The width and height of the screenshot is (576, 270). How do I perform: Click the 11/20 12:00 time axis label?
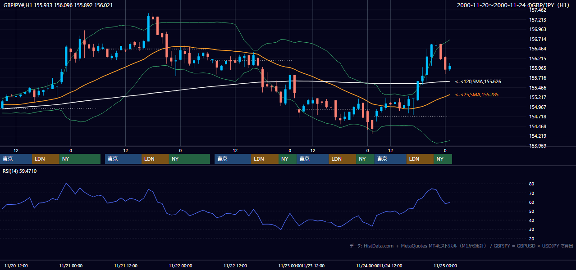[x=16, y=265]
